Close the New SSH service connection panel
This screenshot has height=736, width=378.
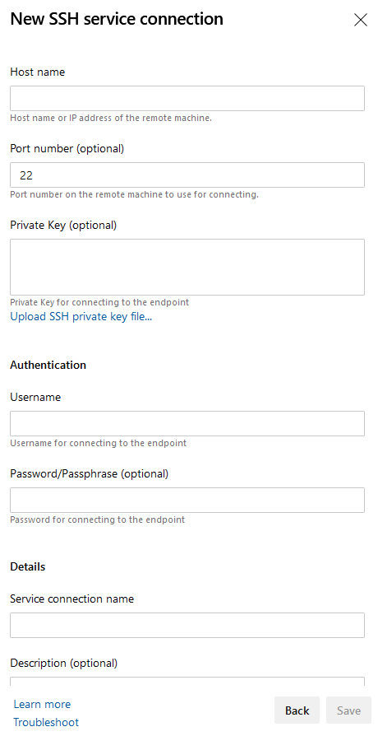point(360,20)
